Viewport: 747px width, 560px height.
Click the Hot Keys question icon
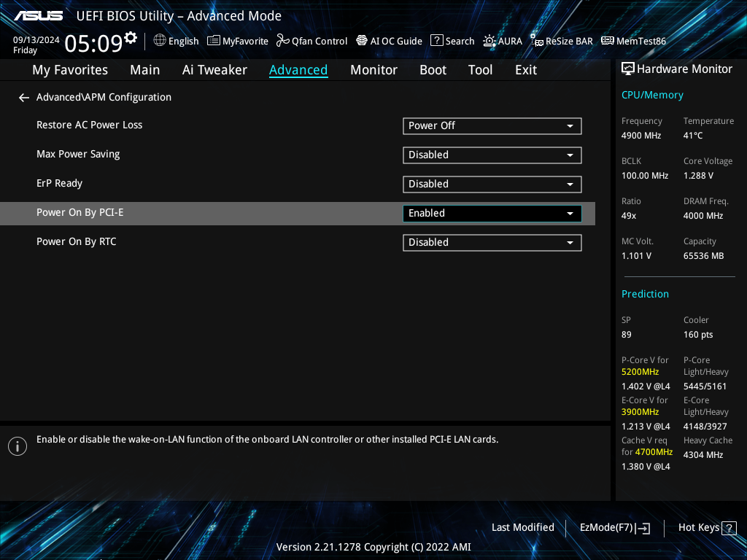click(729, 528)
